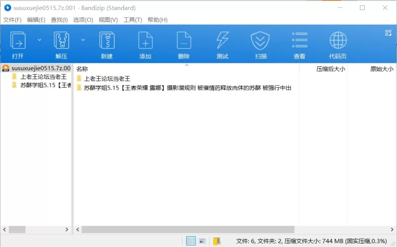Click the Delete (删除) icon
The width and height of the screenshot is (397, 247).
coord(184,41)
